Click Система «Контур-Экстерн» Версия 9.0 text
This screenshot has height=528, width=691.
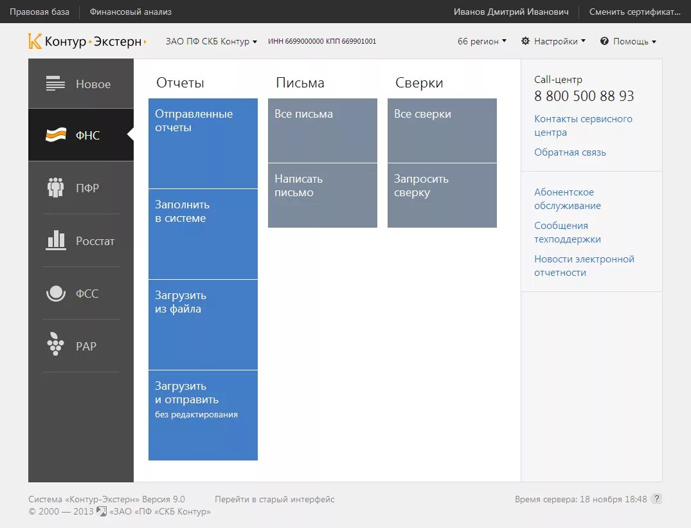click(x=107, y=499)
